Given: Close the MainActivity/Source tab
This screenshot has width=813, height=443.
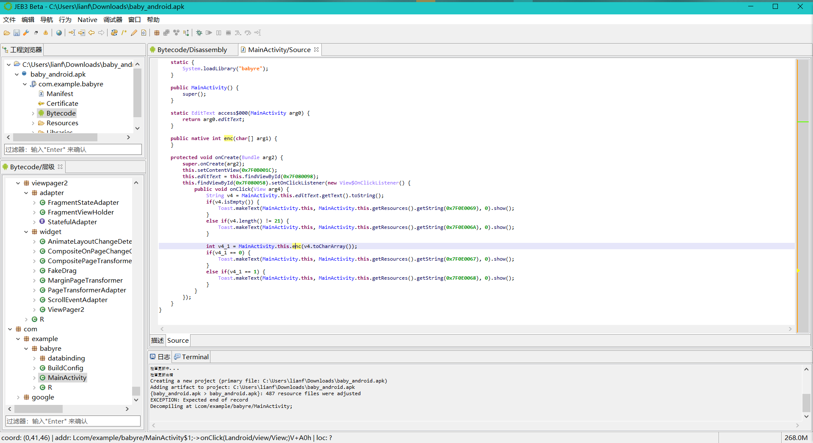Looking at the screenshot, I should point(316,50).
